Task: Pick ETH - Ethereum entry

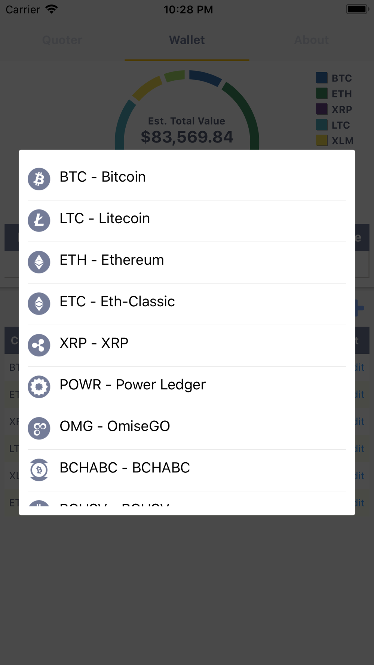Action: point(111,260)
